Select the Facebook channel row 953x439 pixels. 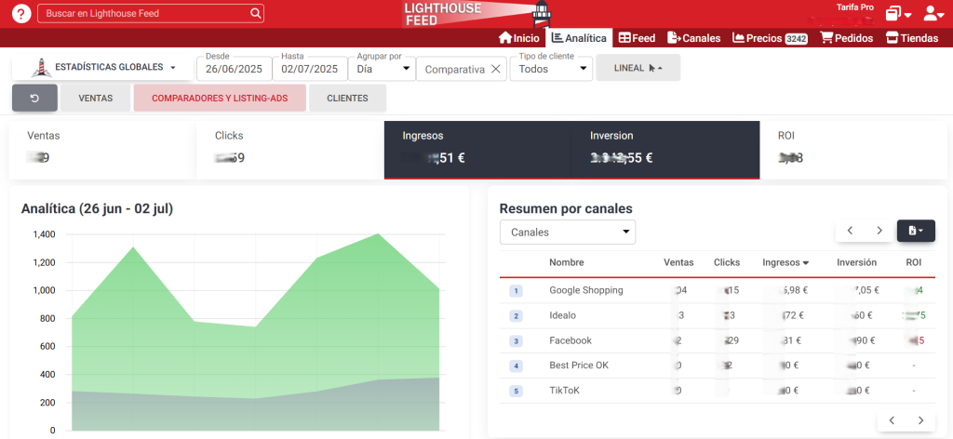tap(718, 340)
